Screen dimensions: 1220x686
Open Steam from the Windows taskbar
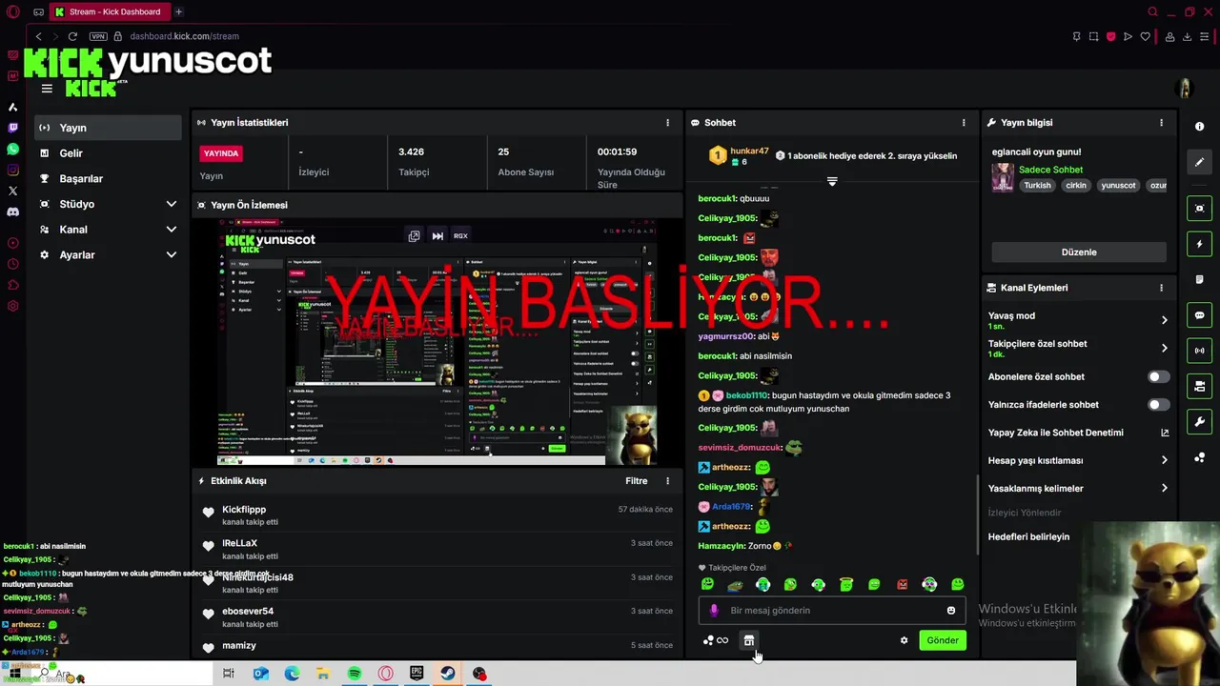point(447,674)
